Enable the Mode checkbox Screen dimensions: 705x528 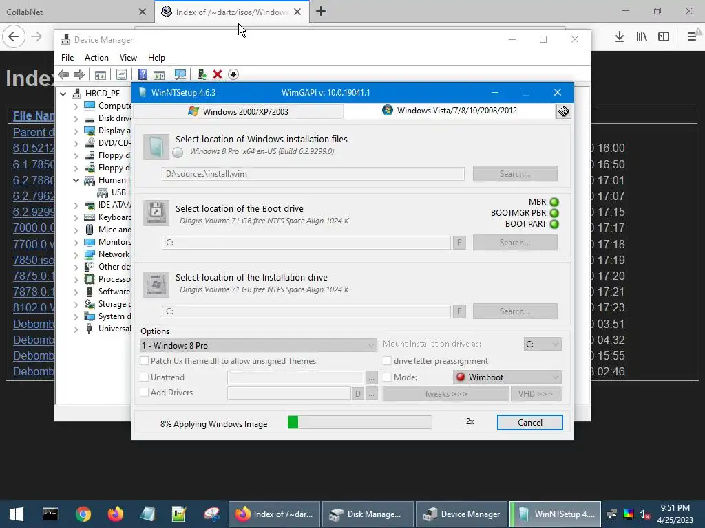pyautogui.click(x=387, y=377)
